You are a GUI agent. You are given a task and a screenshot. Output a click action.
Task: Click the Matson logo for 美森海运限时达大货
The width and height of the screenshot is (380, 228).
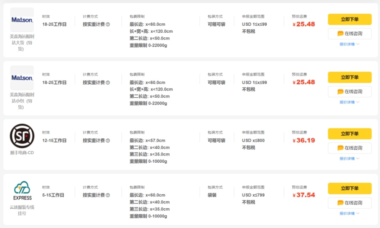(x=22, y=20)
